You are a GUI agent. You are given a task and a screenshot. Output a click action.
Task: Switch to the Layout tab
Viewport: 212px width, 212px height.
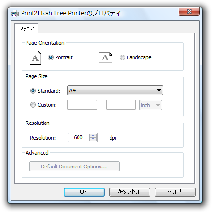tap(26, 28)
